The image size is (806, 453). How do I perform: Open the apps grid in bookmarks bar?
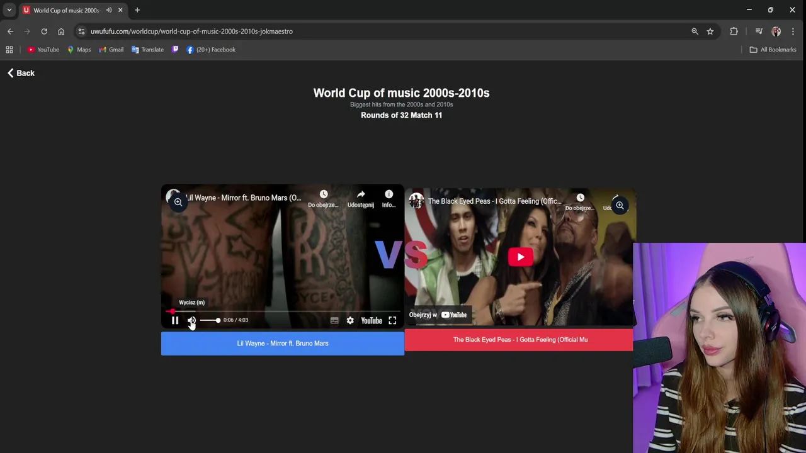click(9, 50)
